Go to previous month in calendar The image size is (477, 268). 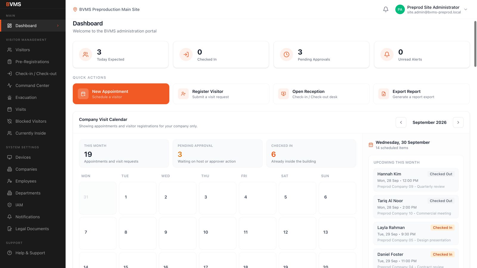[x=401, y=122]
